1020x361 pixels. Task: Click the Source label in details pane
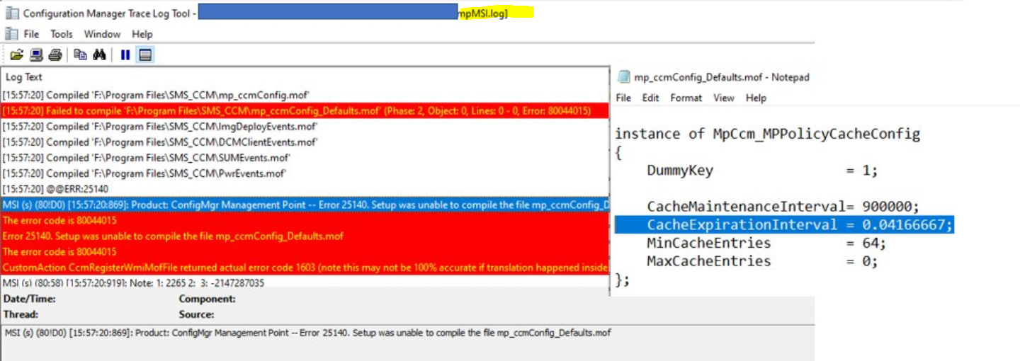pos(196,314)
